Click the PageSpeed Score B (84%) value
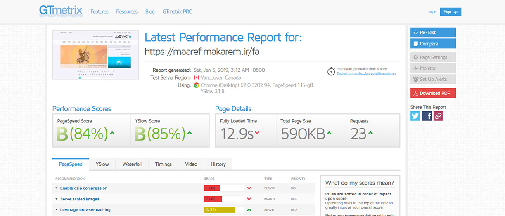Screen dimensions: 505x216 (82, 134)
